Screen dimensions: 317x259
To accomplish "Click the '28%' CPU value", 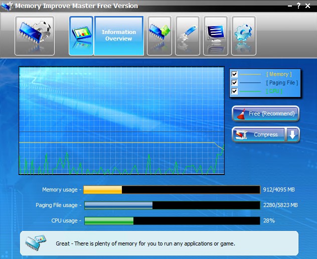I will 269,220.
